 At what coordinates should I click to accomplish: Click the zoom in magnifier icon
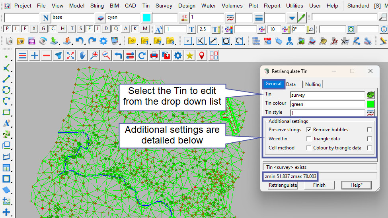94,56
